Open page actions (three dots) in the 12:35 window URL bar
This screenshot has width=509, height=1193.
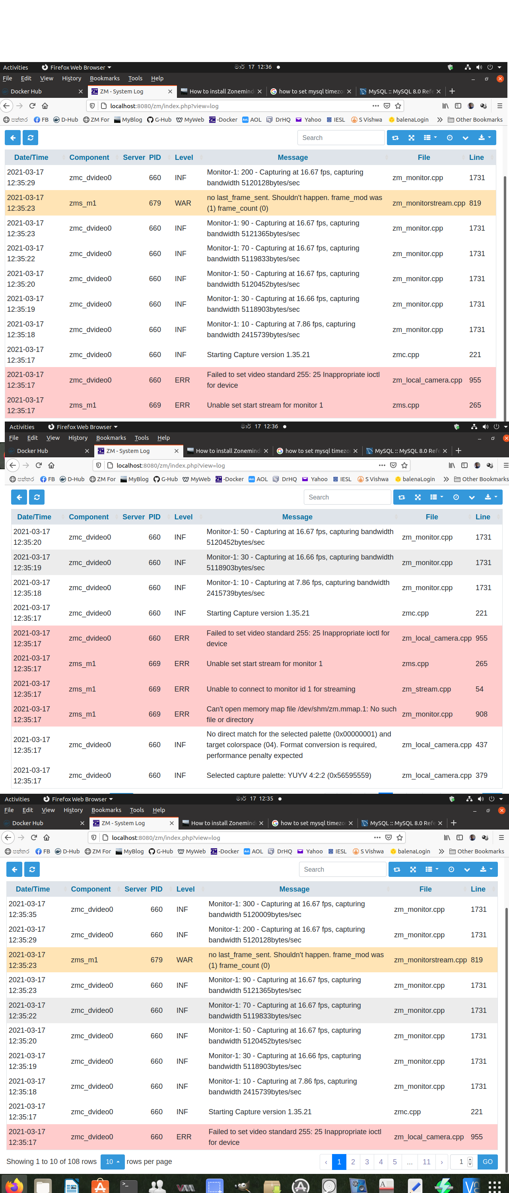[377, 837]
